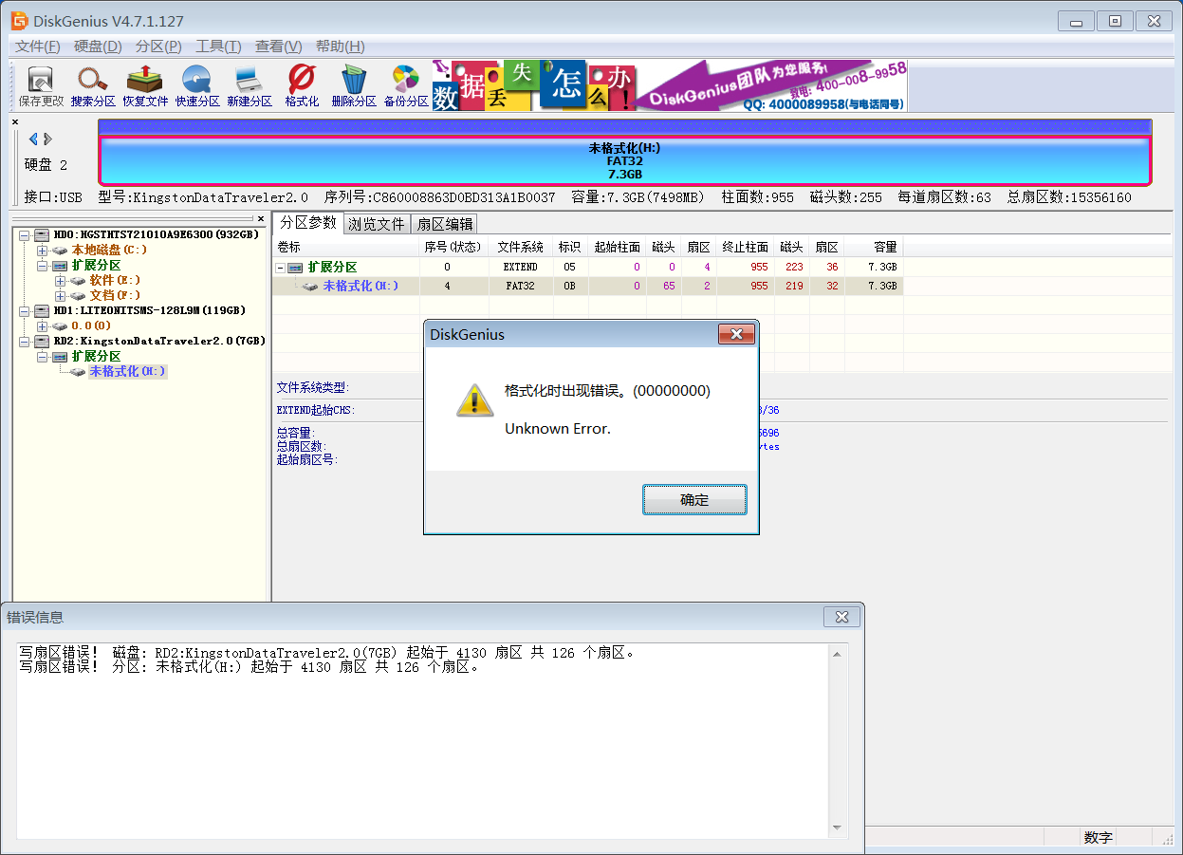The width and height of the screenshot is (1183, 855).
Task: Click the 数据丢失怎么办 banner advertisement
Action: 670,86
